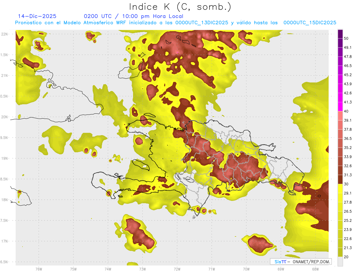Screen dimensions: 354x273
Task: Click the '40' color scale value
Action: tap(346, 111)
